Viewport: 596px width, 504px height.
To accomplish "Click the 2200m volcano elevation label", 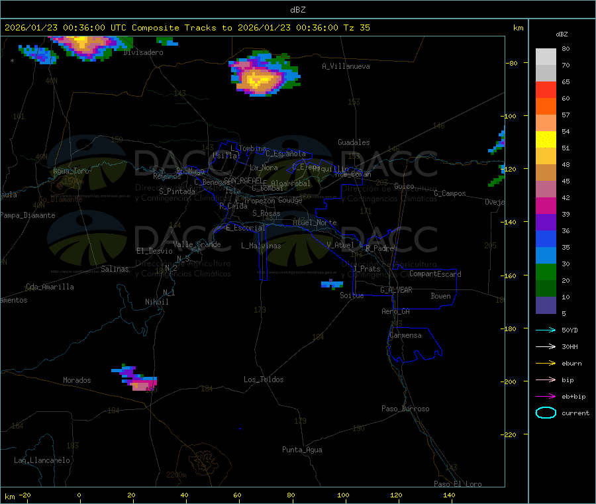I will [176, 475].
